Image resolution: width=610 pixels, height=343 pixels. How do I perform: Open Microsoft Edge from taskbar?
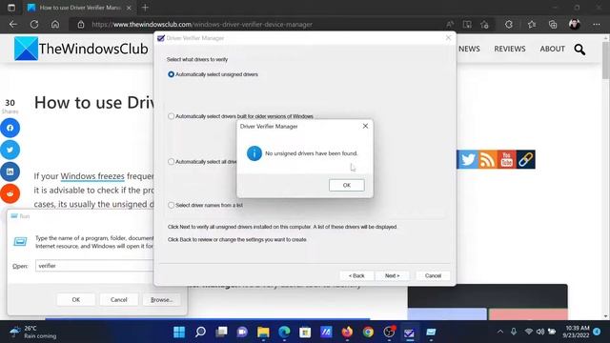[x=284, y=333]
